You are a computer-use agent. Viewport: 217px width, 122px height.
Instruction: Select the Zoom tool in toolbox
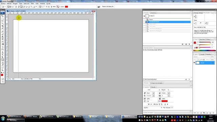coord(2,70)
